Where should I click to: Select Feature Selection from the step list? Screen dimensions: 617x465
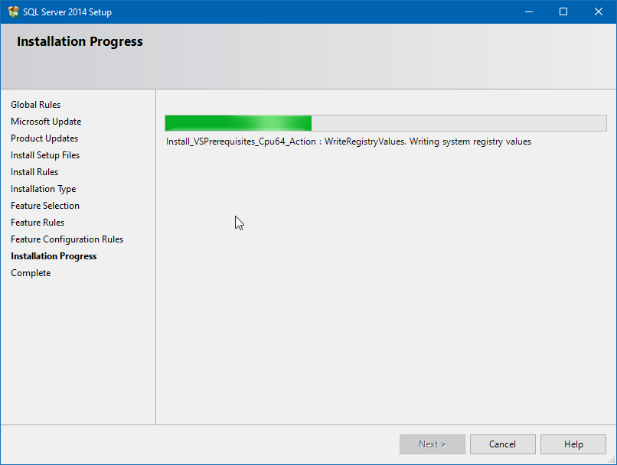(44, 205)
